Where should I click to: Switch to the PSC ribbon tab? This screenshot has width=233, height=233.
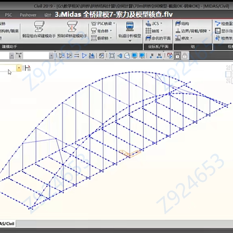(8, 15)
